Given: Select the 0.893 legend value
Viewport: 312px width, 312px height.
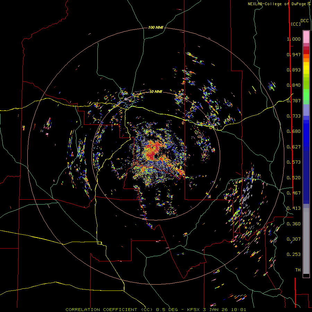Looking at the screenshot, I should pos(294,70).
